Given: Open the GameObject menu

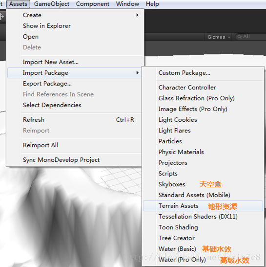Looking at the screenshot, I should point(52,4).
